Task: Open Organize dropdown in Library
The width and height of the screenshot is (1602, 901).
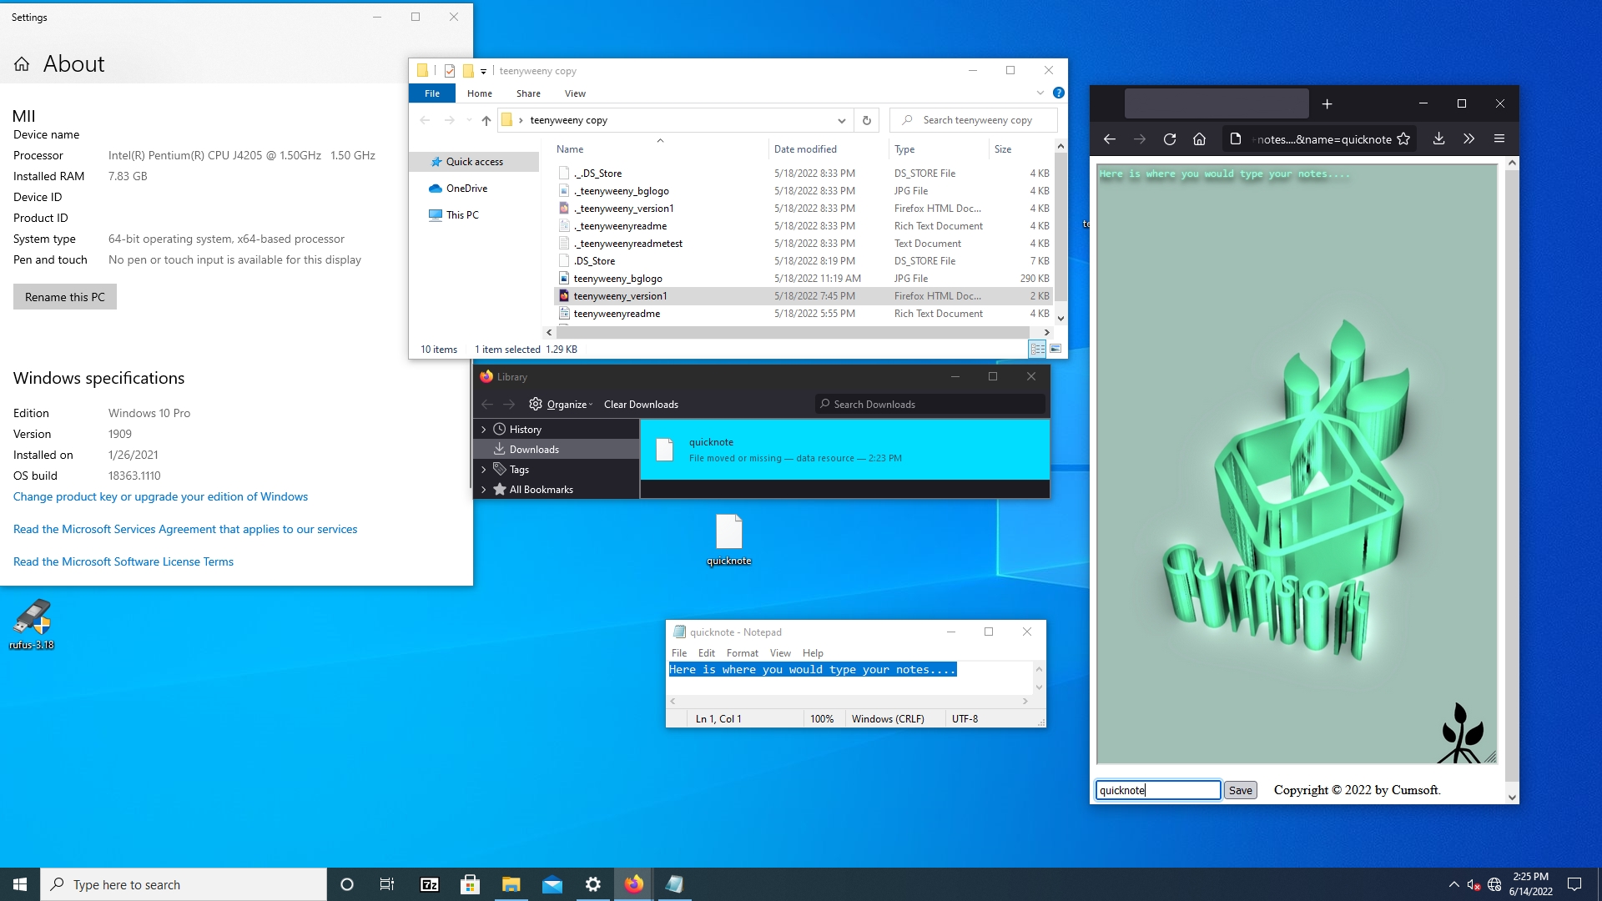Action: click(x=568, y=405)
